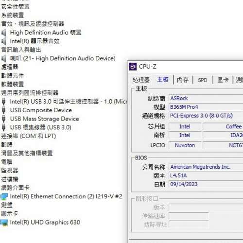
Task: Click the greyed 图形接口 版本 field
Action: tap(206, 208)
